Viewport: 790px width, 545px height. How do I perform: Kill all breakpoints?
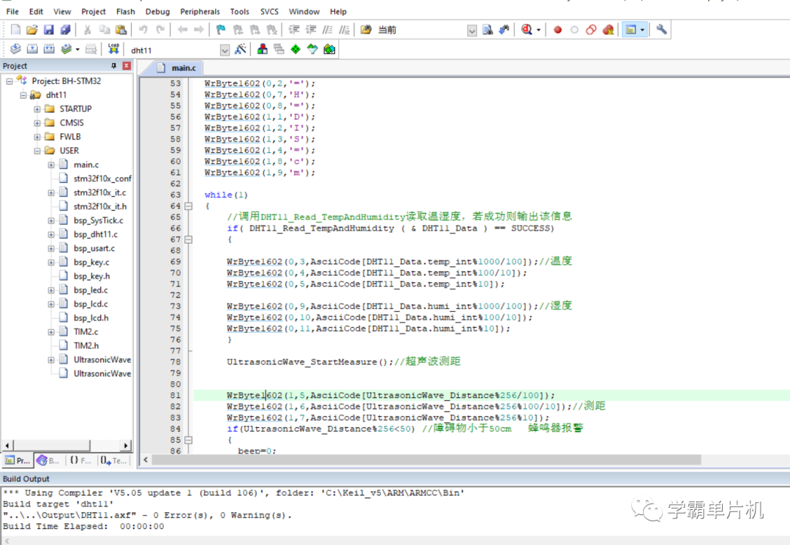(608, 30)
